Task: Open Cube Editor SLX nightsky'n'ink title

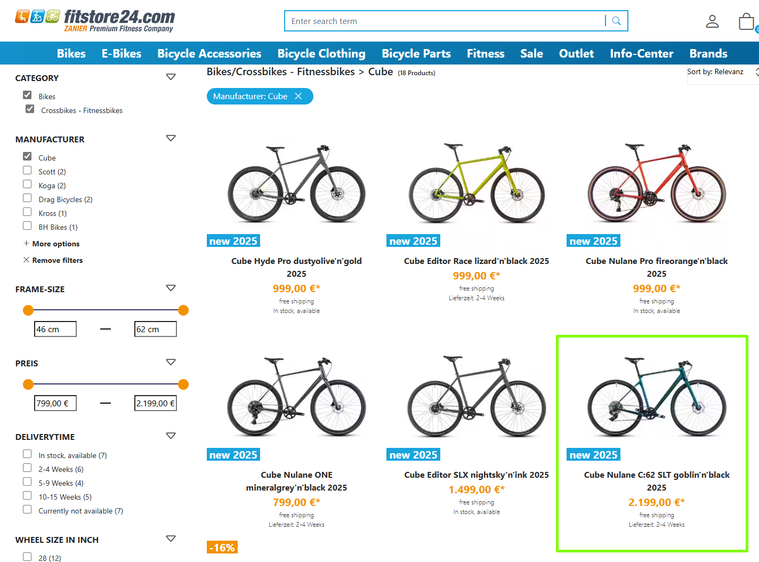Action: click(x=477, y=475)
